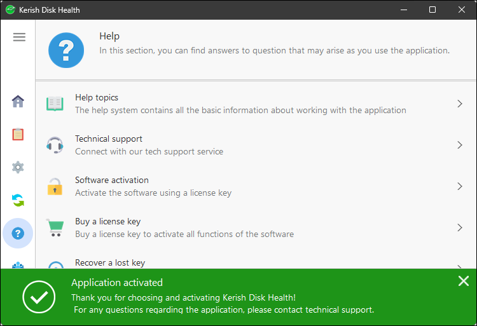This screenshot has width=477, height=326.
Task: Click the open book Help topics icon
Action: (55, 104)
